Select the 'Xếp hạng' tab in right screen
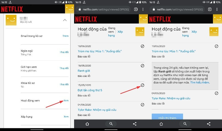Screen dimensions: 222x131 189,34
